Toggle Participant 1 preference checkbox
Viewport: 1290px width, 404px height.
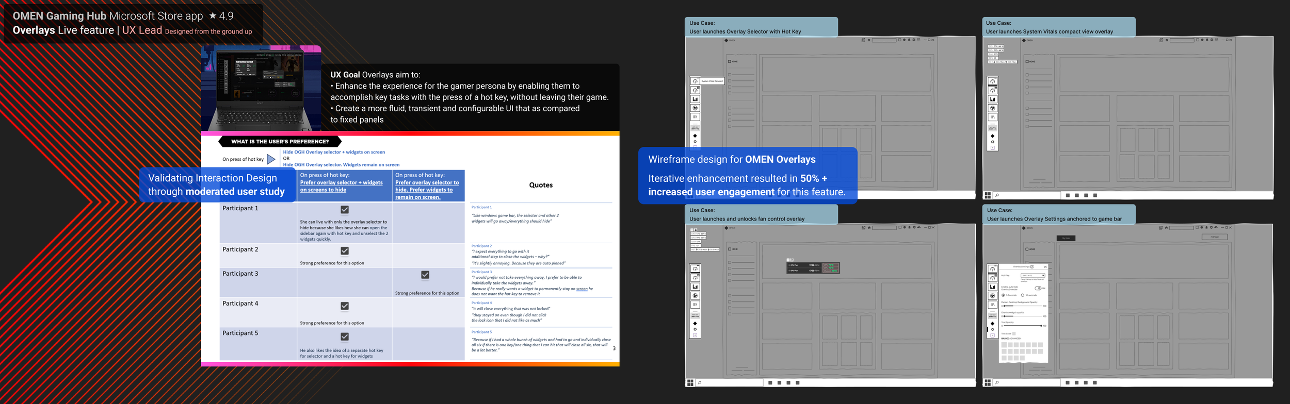345,210
